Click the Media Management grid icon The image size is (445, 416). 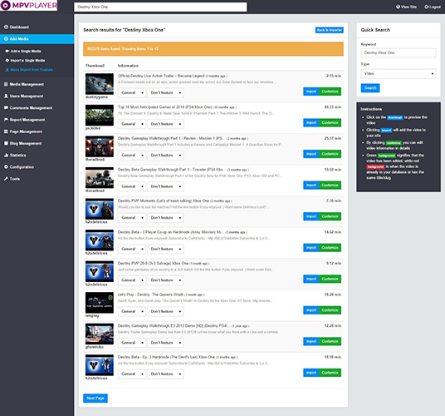(x=6, y=84)
